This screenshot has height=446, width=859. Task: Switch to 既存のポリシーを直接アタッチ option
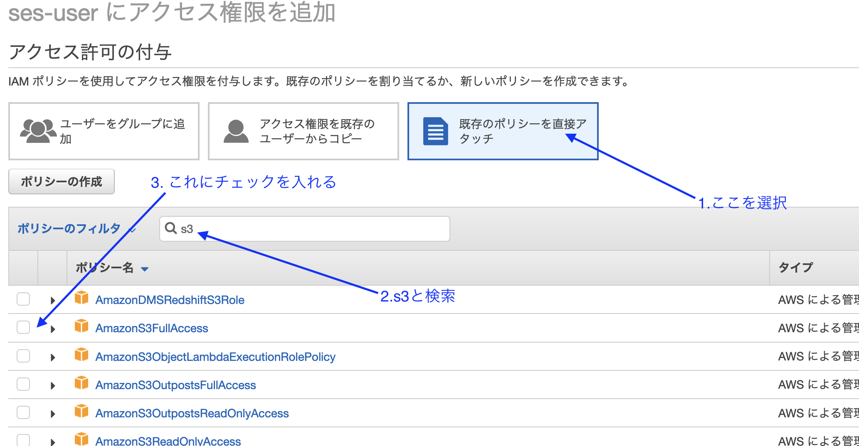pos(503,130)
